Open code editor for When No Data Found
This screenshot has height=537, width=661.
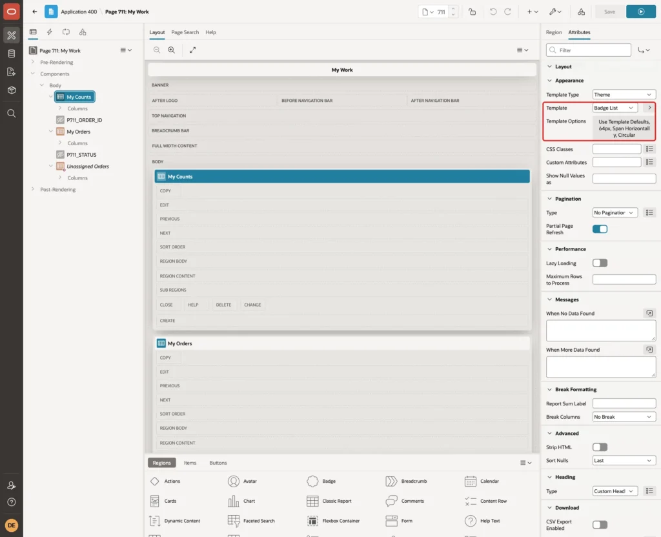click(x=649, y=313)
